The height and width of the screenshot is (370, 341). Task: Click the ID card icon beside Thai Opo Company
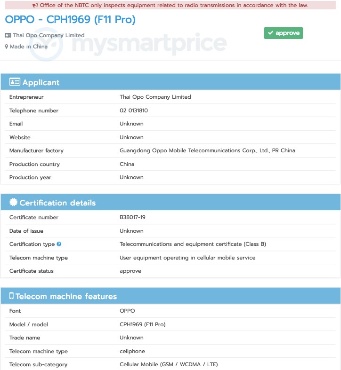(x=8, y=35)
